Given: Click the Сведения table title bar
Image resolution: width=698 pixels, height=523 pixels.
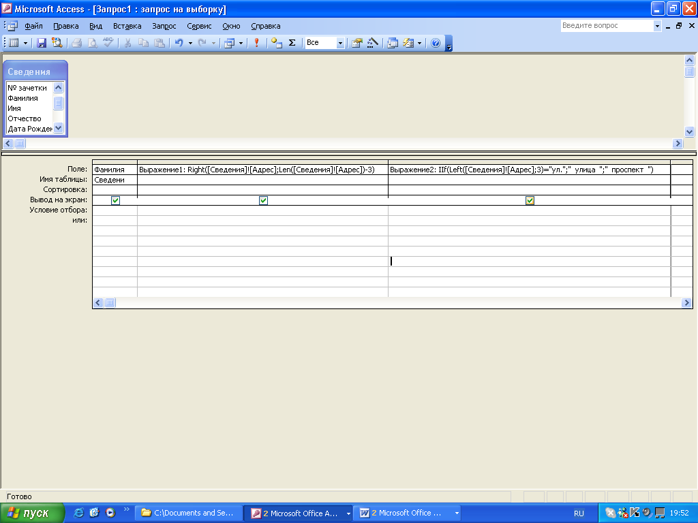Looking at the screenshot, I should 35,71.
